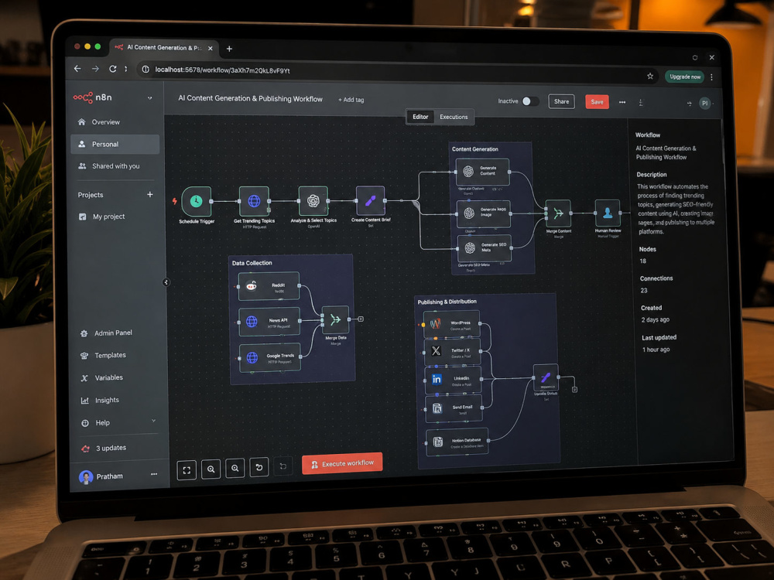Select the Reddit node
Viewport: 774px width, 580px height.
tap(269, 286)
